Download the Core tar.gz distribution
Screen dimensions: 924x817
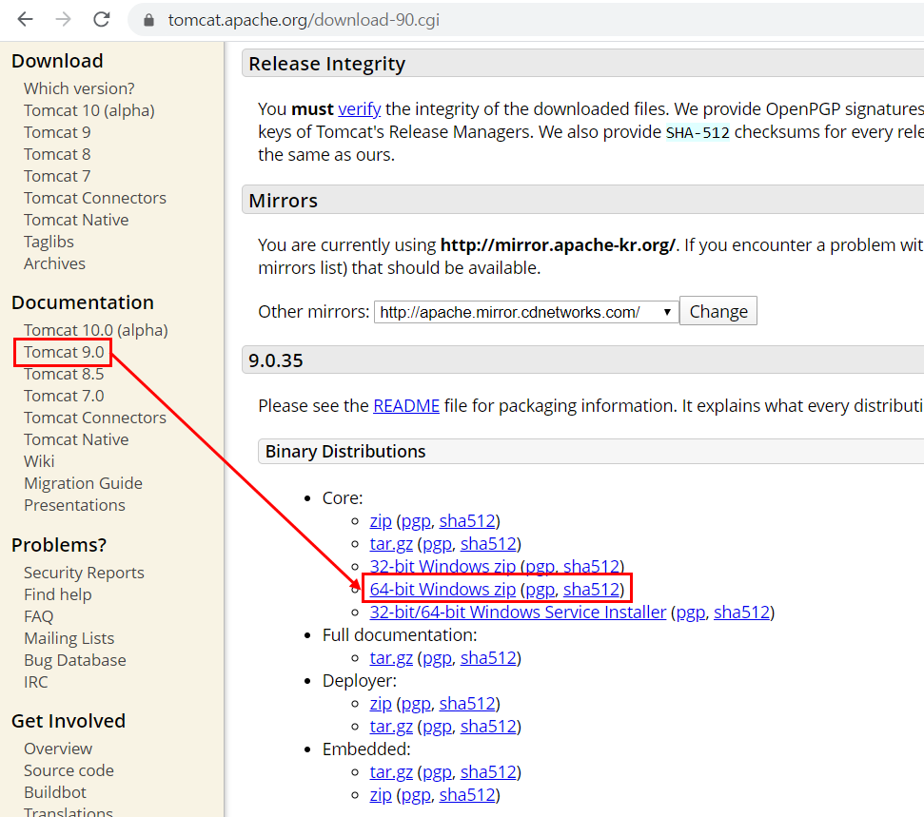(391, 544)
